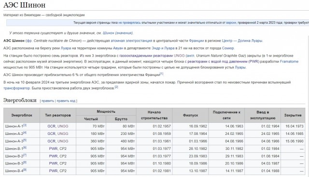The width and height of the screenshot is (309, 177).
Task: Select the '01.02.1957' construction date cell
Action: pyautogui.click(x=154, y=126)
